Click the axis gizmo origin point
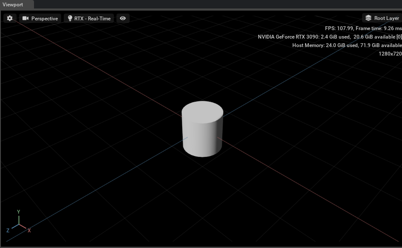 pos(18,225)
